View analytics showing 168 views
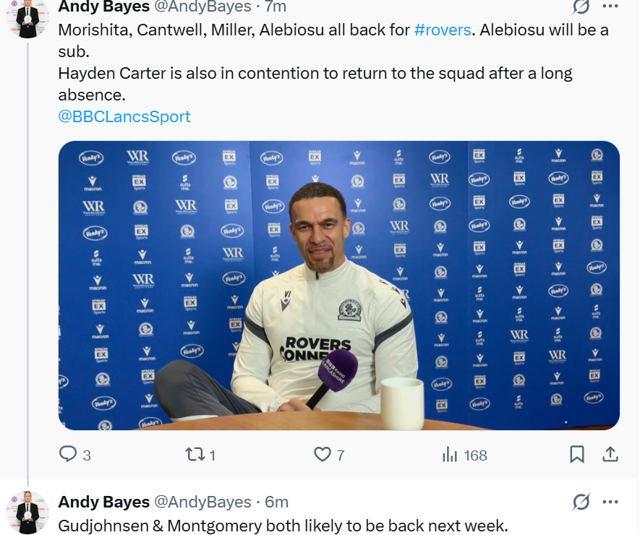Viewport: 640px width, 535px height. click(x=464, y=455)
